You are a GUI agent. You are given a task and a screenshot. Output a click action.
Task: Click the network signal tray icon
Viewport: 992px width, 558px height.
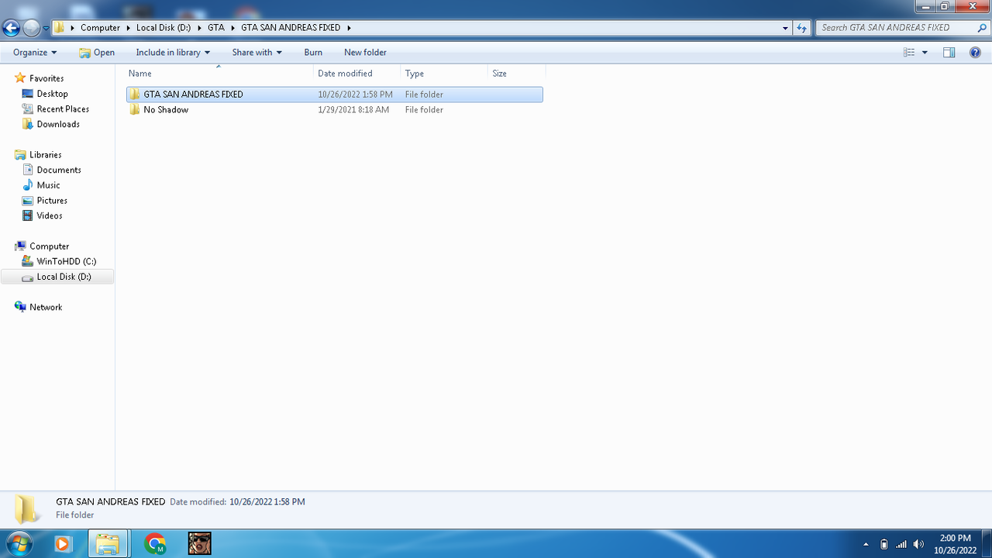tap(901, 544)
